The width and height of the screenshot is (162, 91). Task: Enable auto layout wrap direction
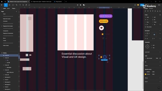pos(149,33)
